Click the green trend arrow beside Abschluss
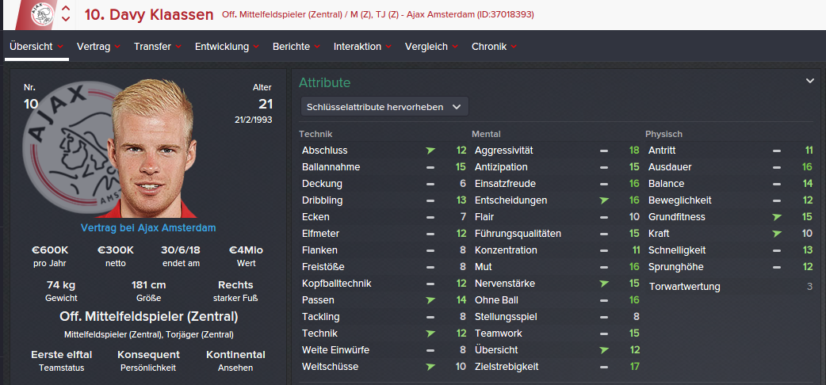 coord(430,151)
